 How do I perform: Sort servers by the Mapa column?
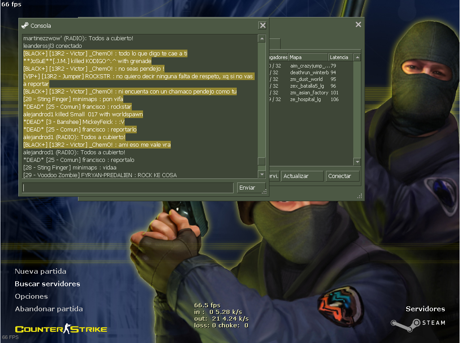tap(308, 57)
